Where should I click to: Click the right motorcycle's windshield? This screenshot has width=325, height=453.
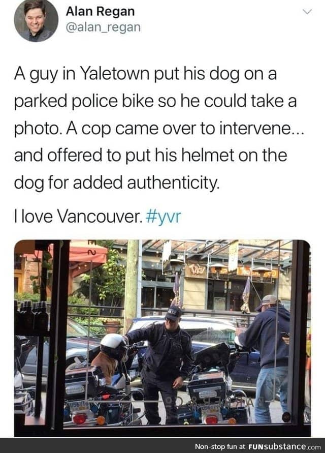pos(213,357)
